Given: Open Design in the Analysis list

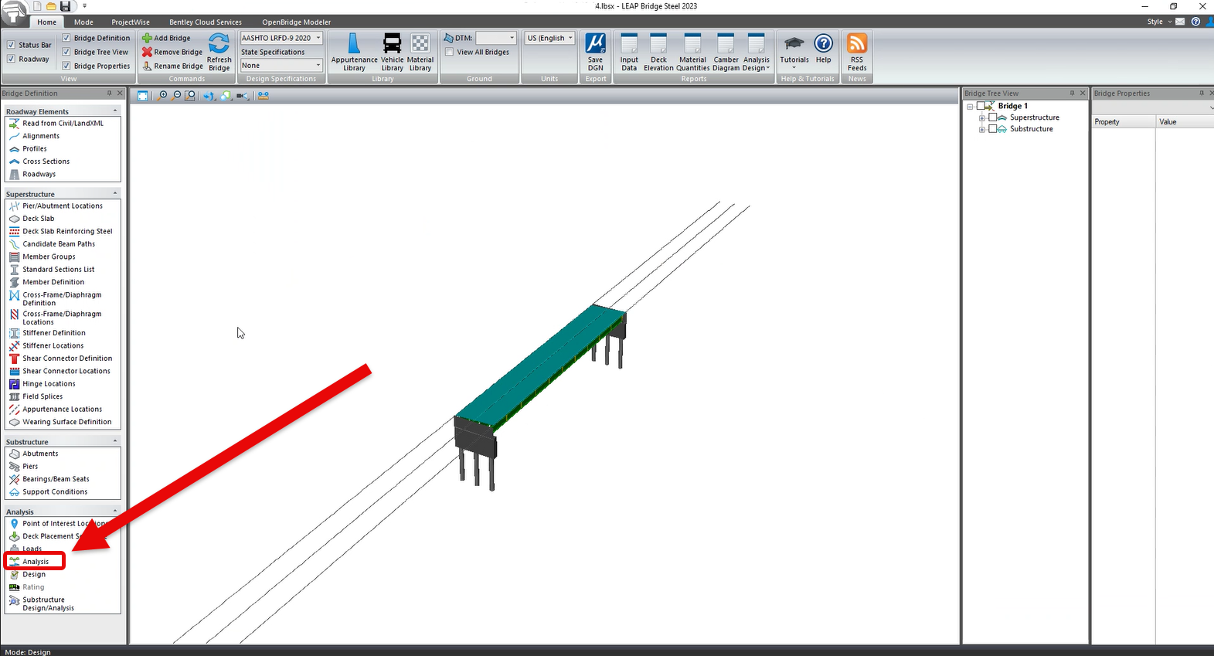Looking at the screenshot, I should point(34,575).
